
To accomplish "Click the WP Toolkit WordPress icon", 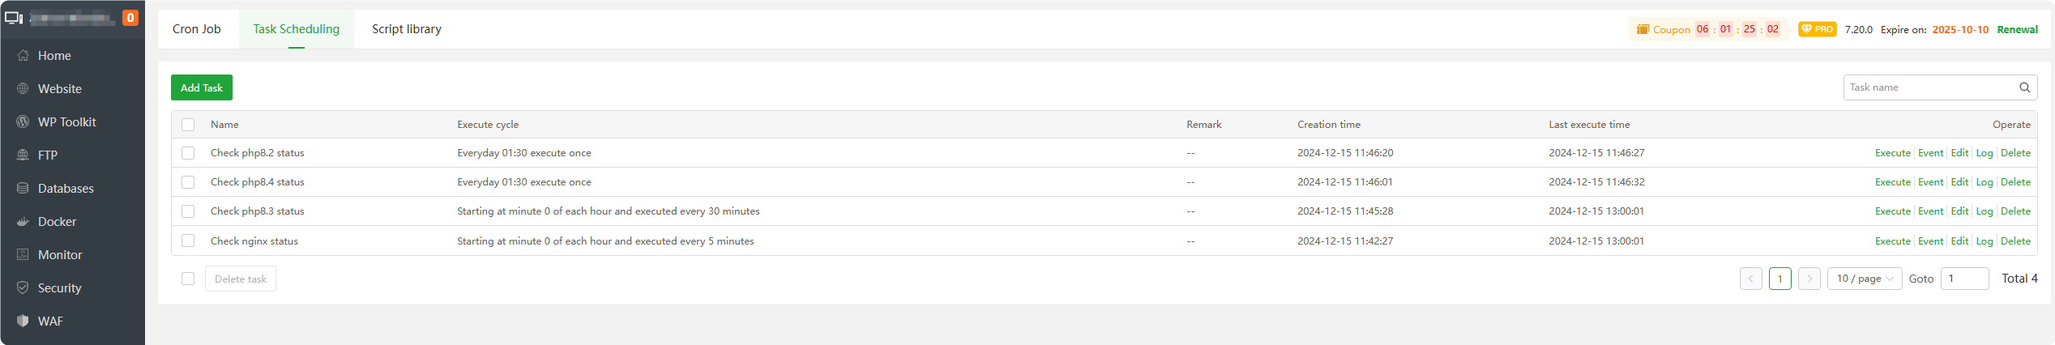I will [x=23, y=122].
